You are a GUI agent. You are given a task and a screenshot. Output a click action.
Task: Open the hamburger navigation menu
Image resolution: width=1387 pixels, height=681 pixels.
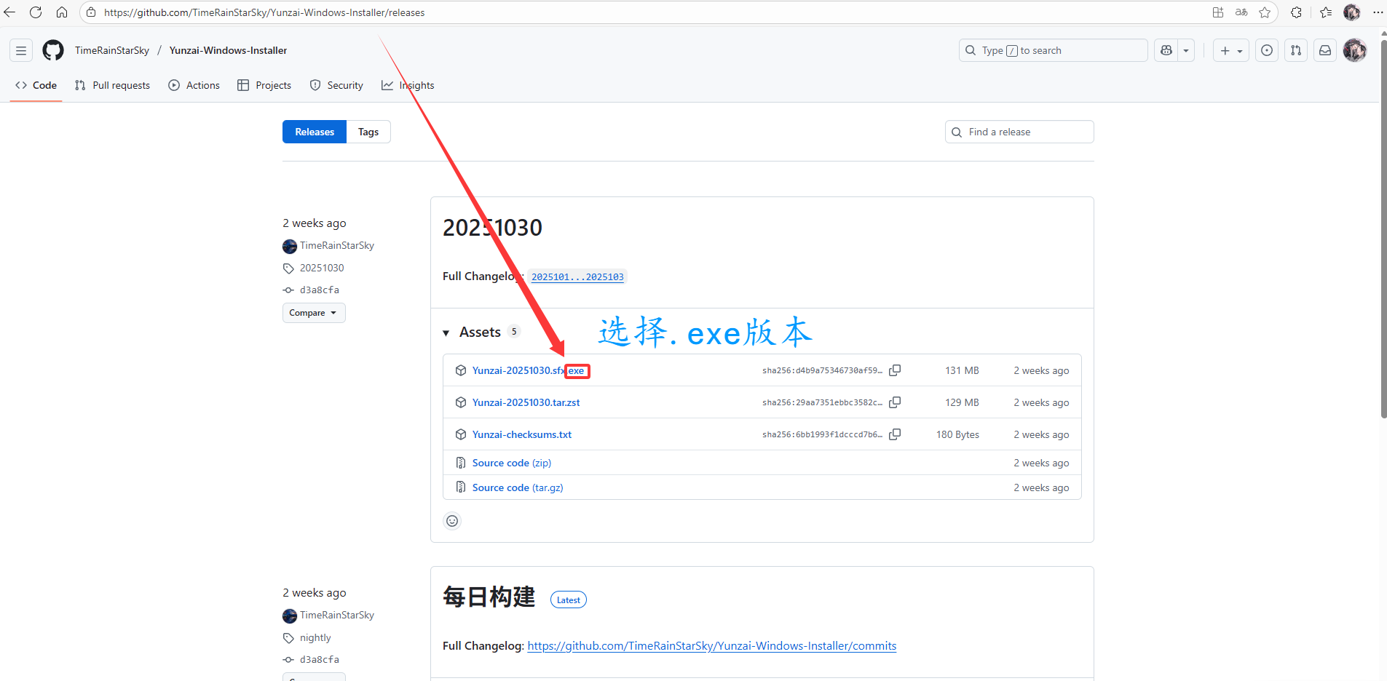tap(21, 50)
